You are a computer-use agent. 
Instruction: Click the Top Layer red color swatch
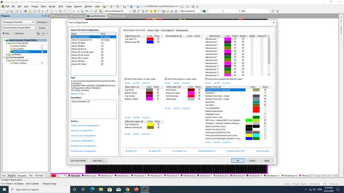click(150, 39)
